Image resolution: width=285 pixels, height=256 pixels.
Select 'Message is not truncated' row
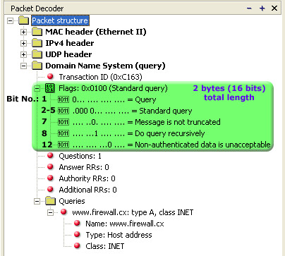coord(146,122)
